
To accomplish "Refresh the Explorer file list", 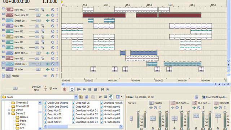I will click(86, 97).
